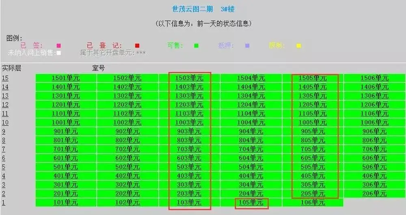Open unit 1401单元
Image resolution: width=406 pixels, height=215 pixels.
pos(66,87)
